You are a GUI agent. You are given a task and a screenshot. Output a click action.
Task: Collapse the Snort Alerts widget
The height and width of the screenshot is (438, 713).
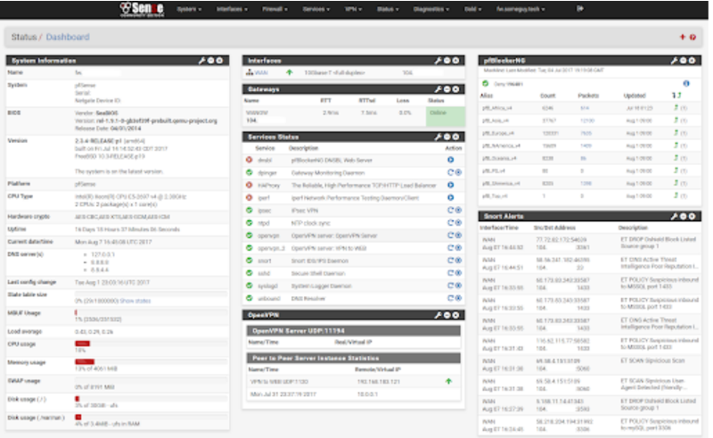683,216
